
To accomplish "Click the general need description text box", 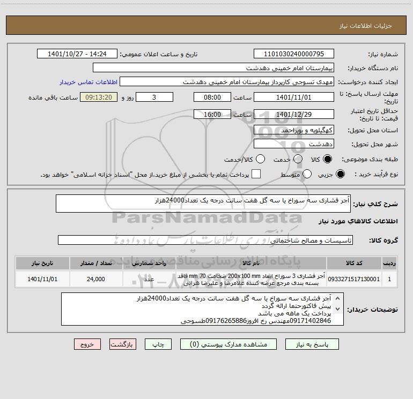I will [203, 204].
